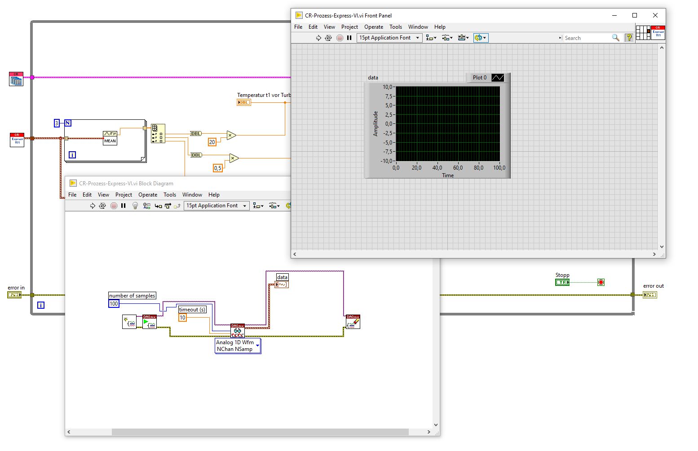The image size is (698, 451).
Task: Click Pause button in Block Diagram toolbar
Action: [x=124, y=206]
